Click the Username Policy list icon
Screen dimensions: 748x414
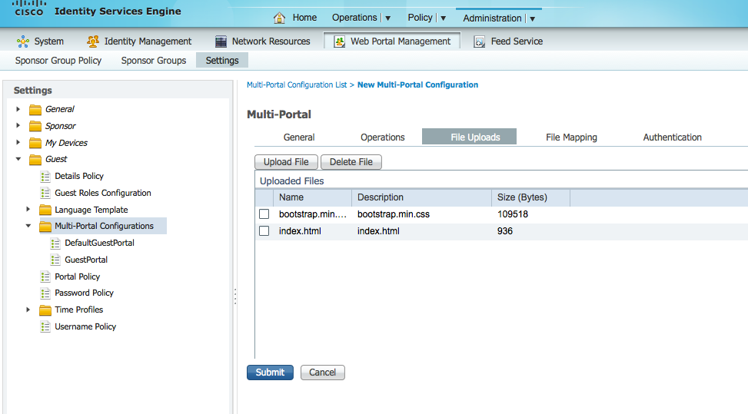[x=45, y=326]
